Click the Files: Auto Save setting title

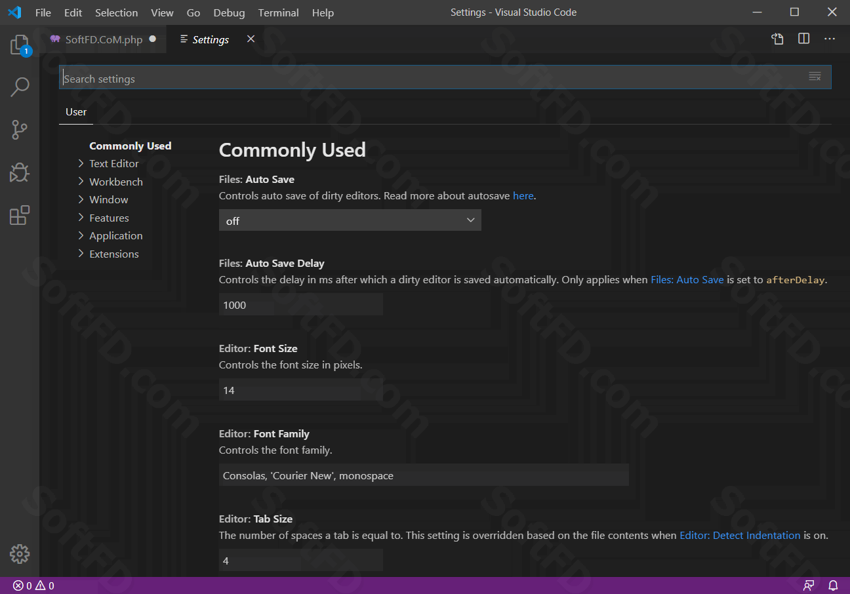pos(256,179)
